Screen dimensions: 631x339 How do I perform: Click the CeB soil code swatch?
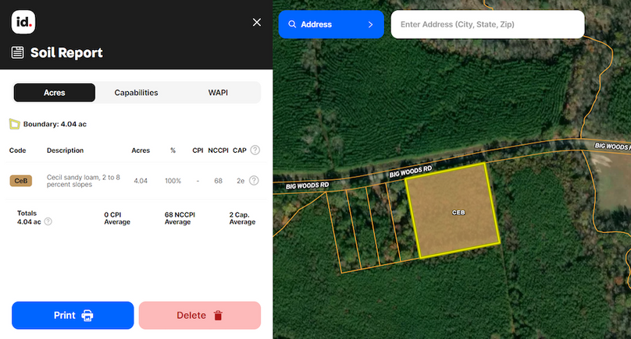pos(21,181)
